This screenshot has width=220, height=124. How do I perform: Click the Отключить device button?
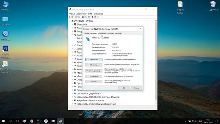(x=94, y=76)
